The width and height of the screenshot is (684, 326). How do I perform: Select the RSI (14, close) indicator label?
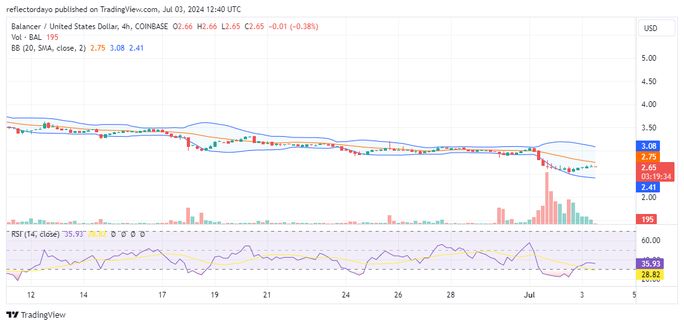point(35,234)
